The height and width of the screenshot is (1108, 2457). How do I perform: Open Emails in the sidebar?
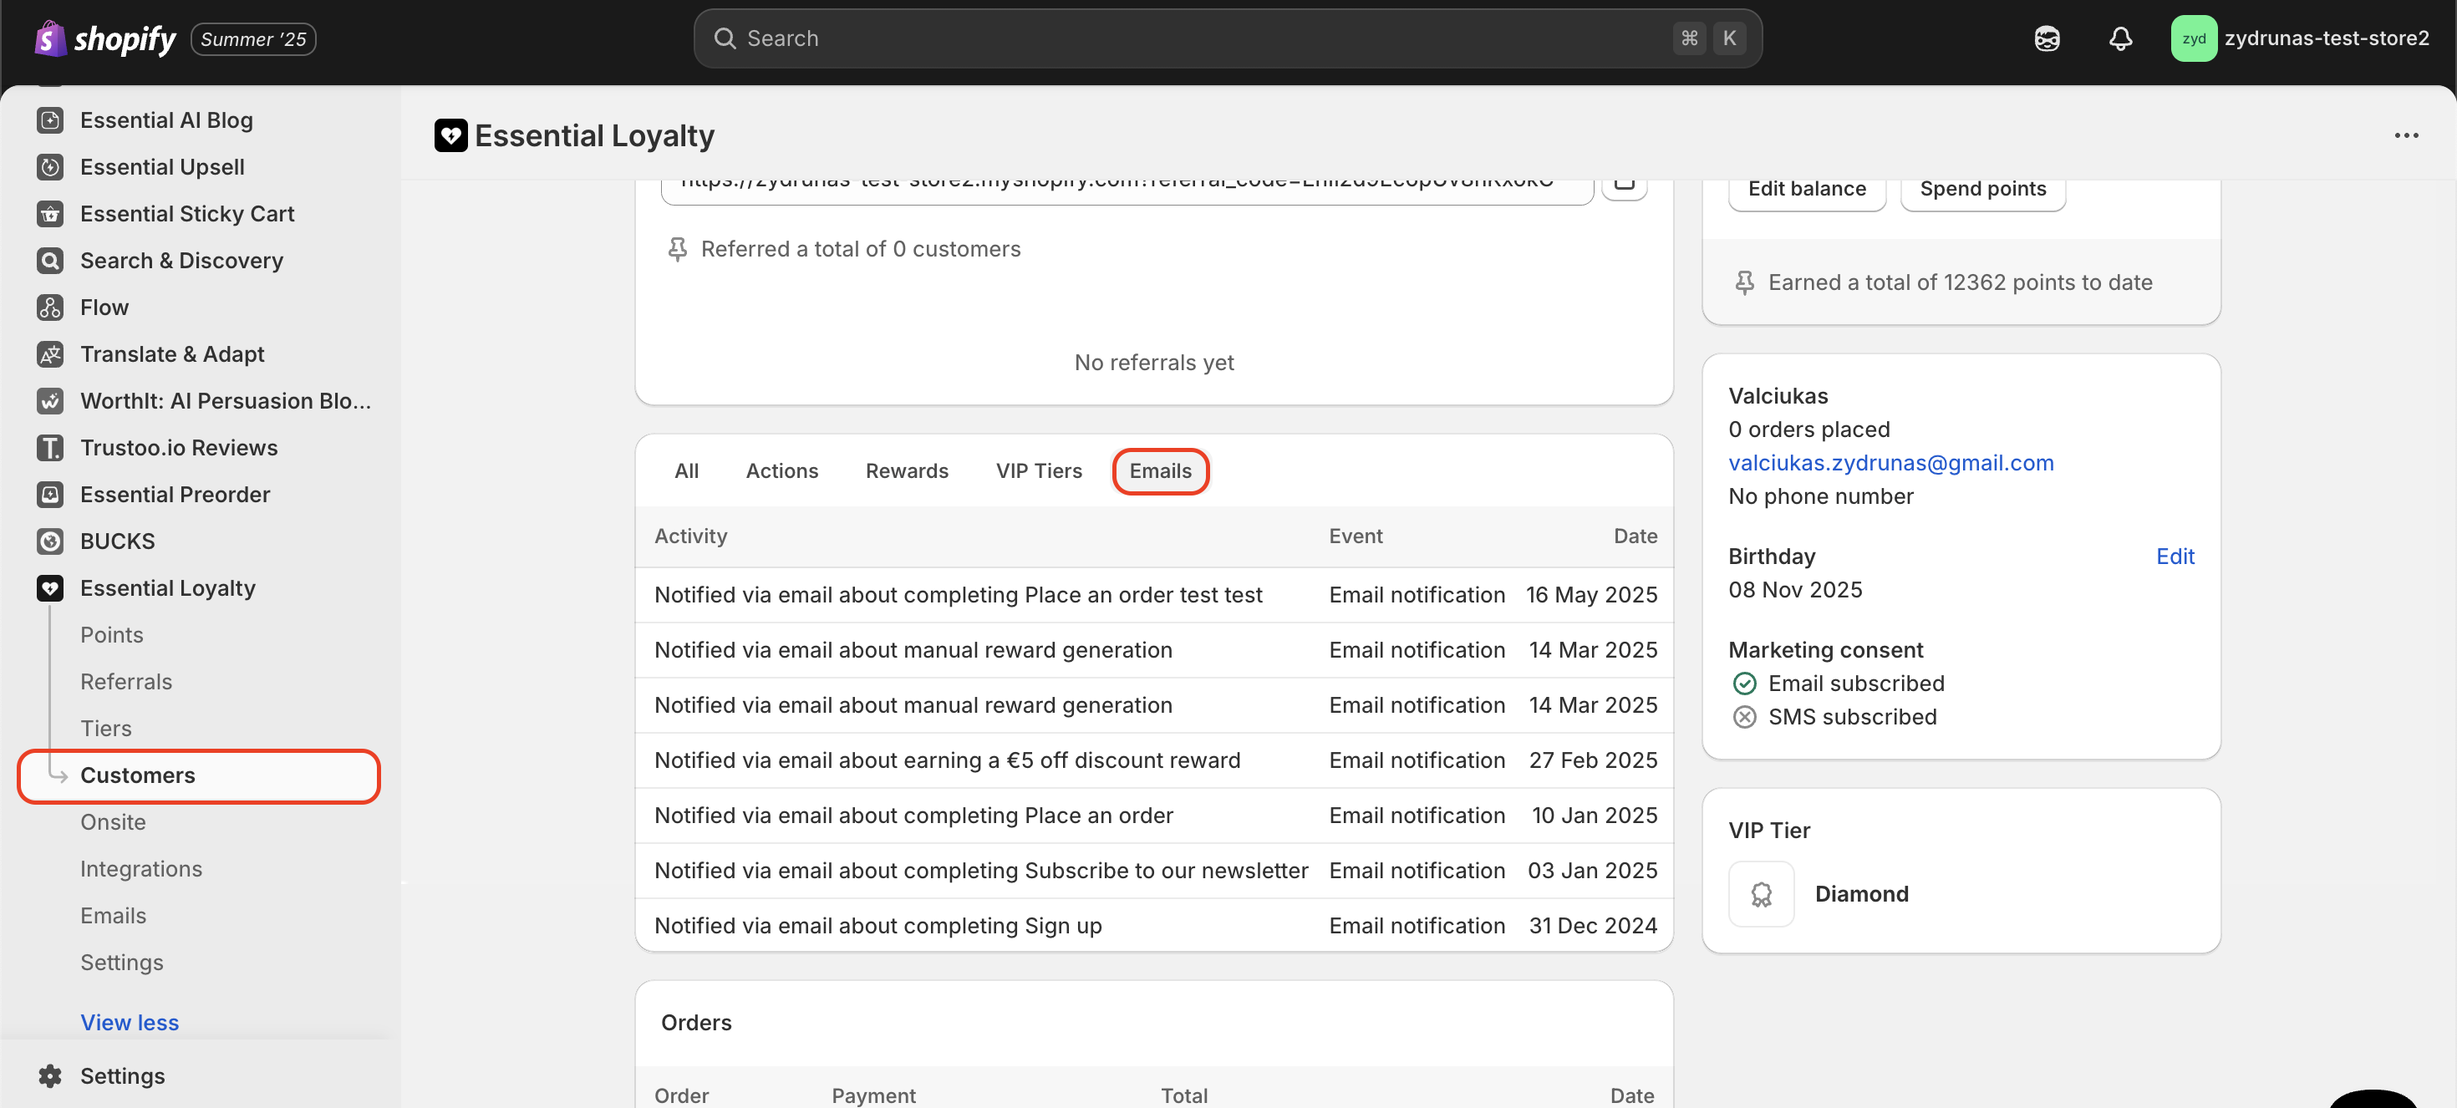coord(114,914)
